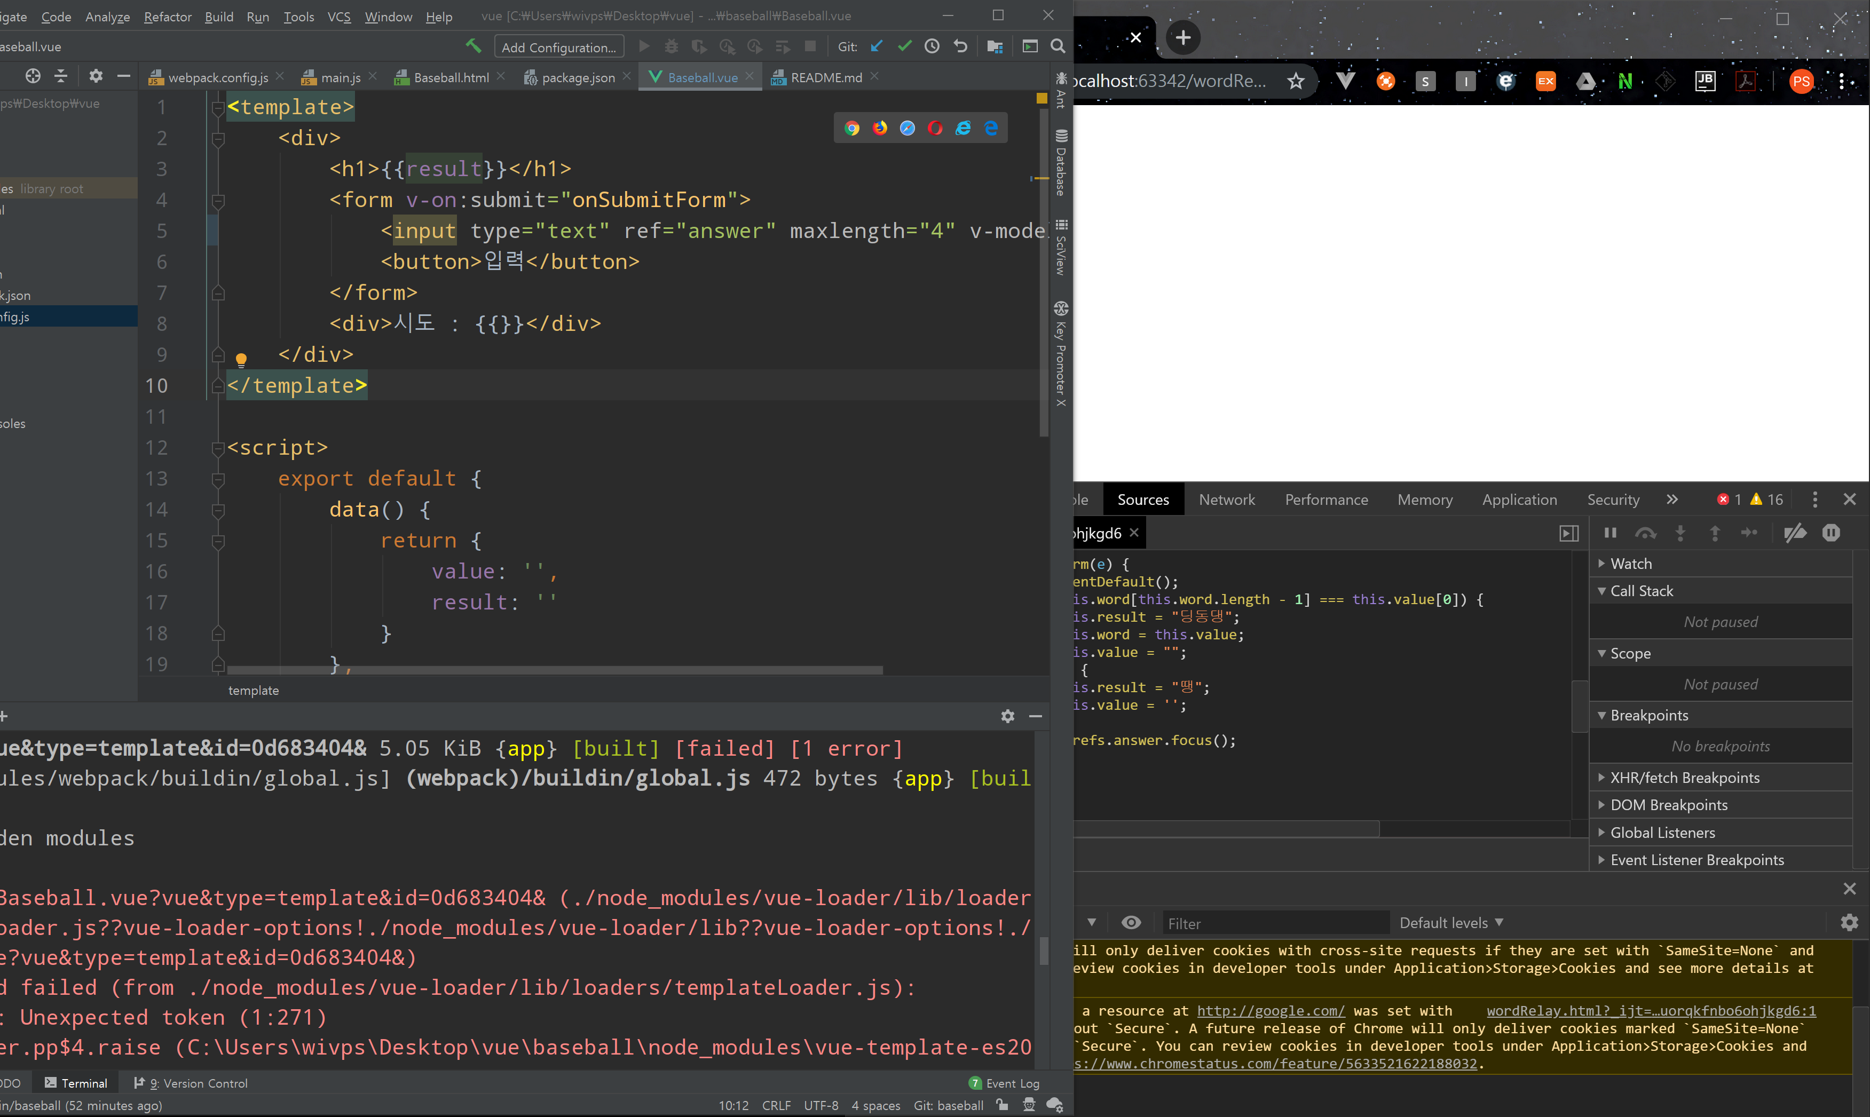1870x1117 pixels.
Task: Click the pause script execution button
Action: (x=1610, y=533)
